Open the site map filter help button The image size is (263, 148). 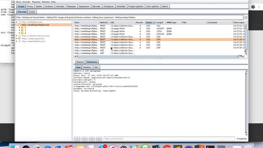tap(246, 17)
